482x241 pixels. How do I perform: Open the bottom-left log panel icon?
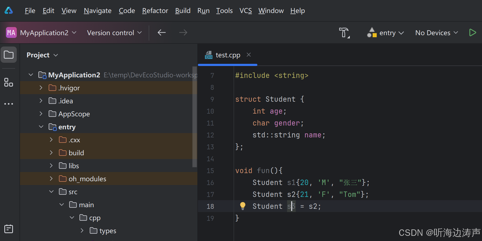click(x=9, y=229)
